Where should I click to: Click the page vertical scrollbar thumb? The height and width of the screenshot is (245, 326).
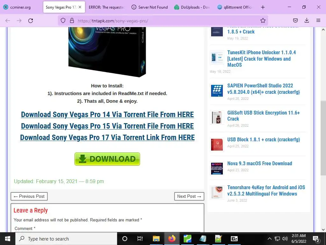323,137
